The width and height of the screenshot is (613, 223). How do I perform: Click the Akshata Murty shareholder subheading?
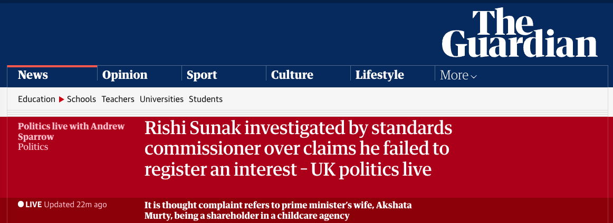click(278, 210)
